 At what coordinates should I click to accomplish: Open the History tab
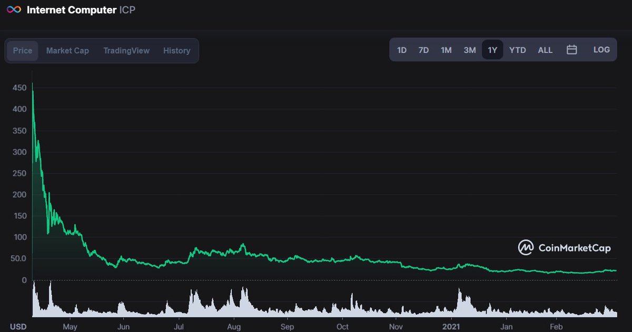click(176, 51)
